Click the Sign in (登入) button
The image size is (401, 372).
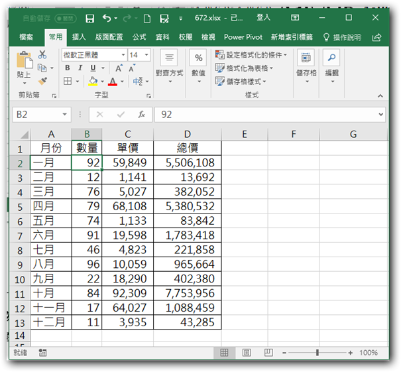point(263,18)
